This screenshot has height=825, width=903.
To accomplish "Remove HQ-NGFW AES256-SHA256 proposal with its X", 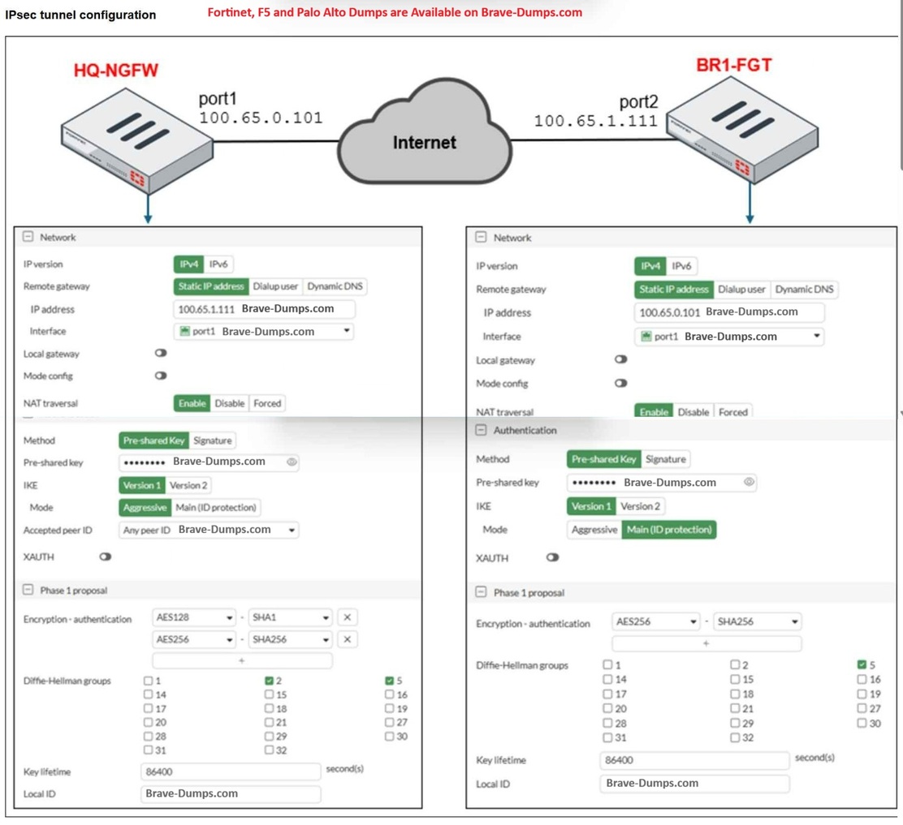I will (347, 639).
